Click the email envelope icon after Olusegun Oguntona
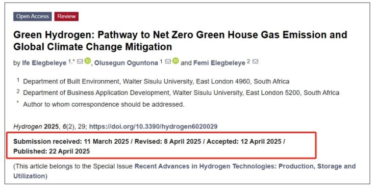 [x=168, y=61]
